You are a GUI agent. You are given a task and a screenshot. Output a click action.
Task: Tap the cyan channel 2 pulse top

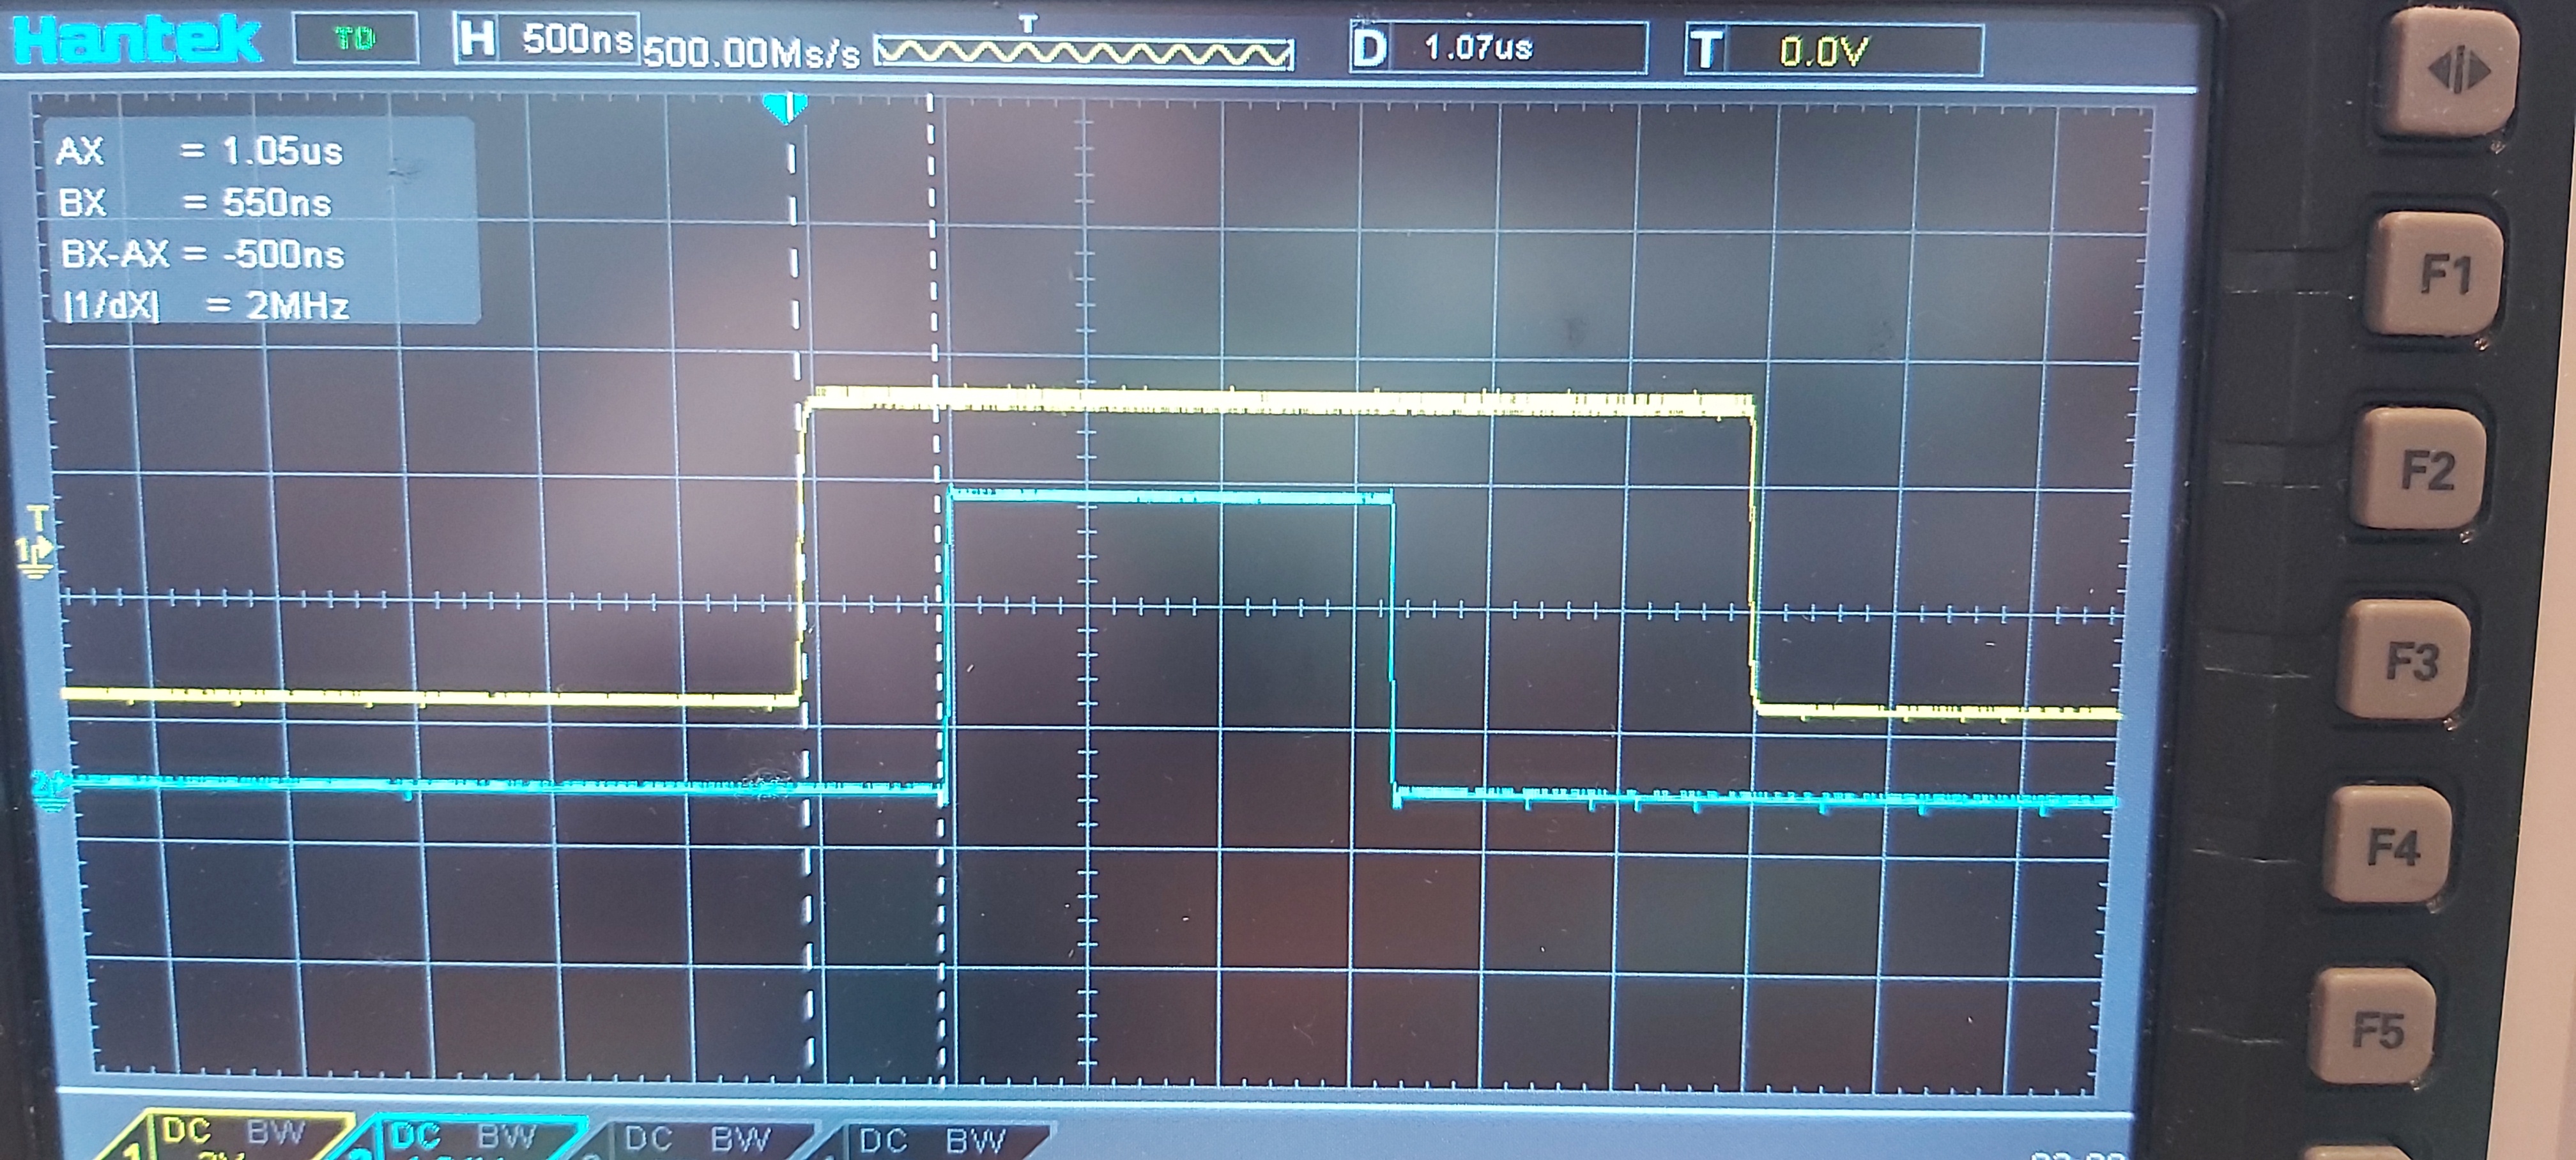1170,495
